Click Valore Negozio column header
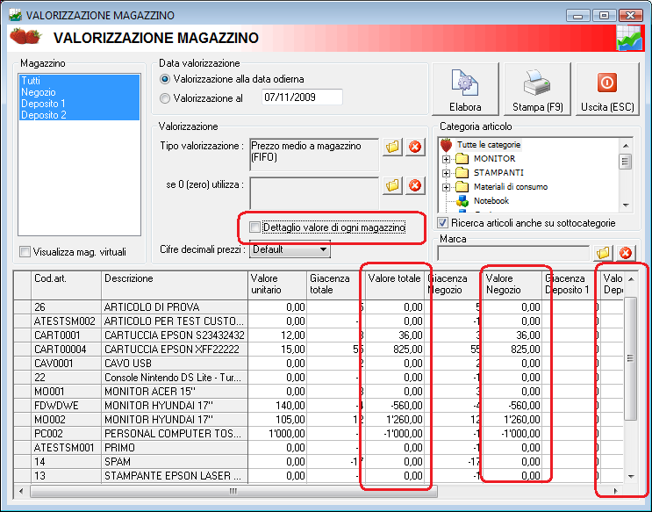 coord(512,285)
